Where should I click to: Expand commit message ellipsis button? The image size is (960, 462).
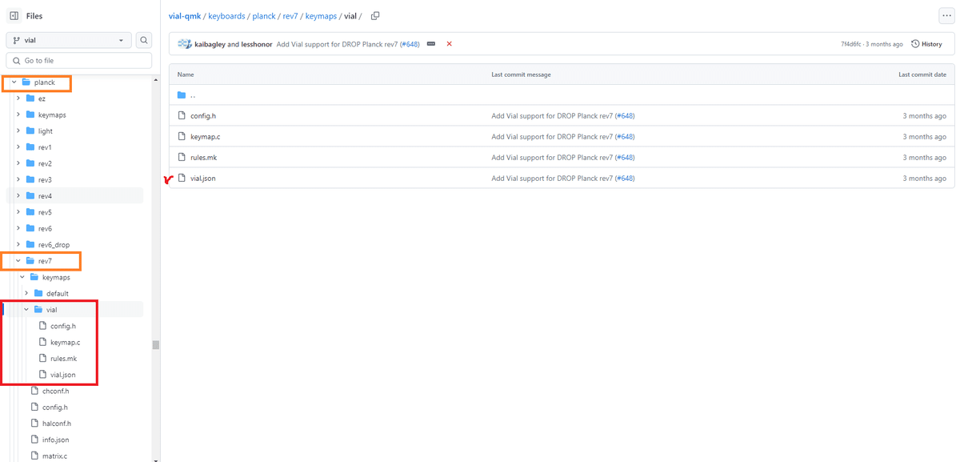pos(431,44)
